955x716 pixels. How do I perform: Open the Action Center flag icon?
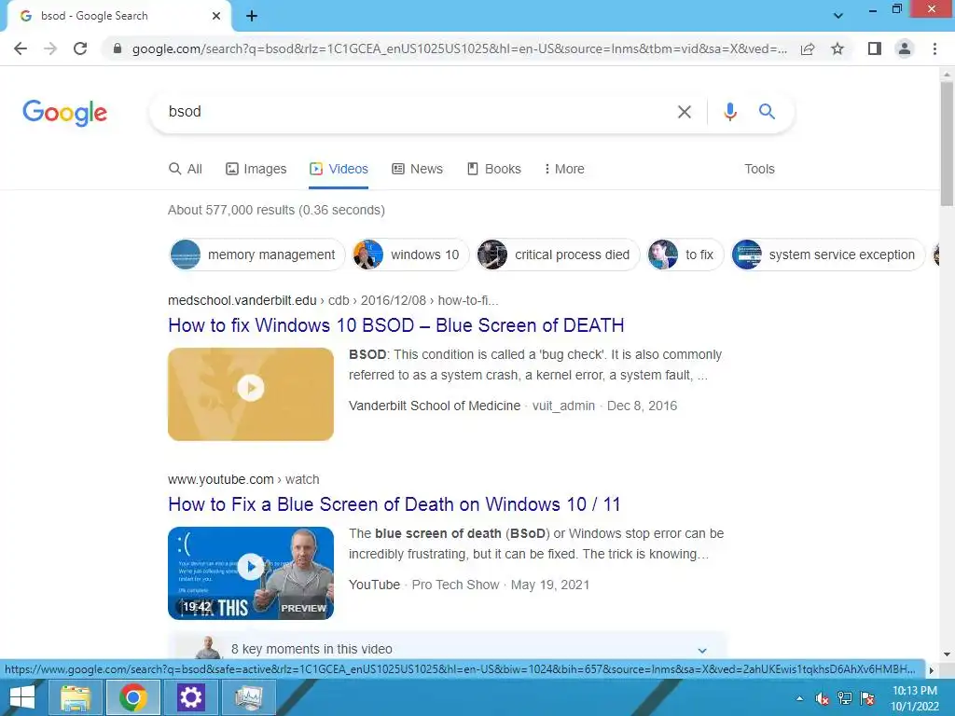coord(867,698)
